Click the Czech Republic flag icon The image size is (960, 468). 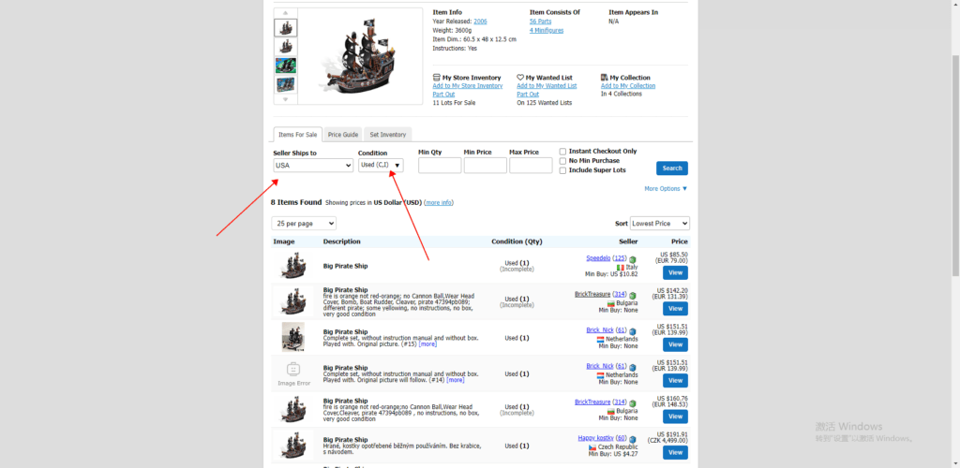[592, 447]
